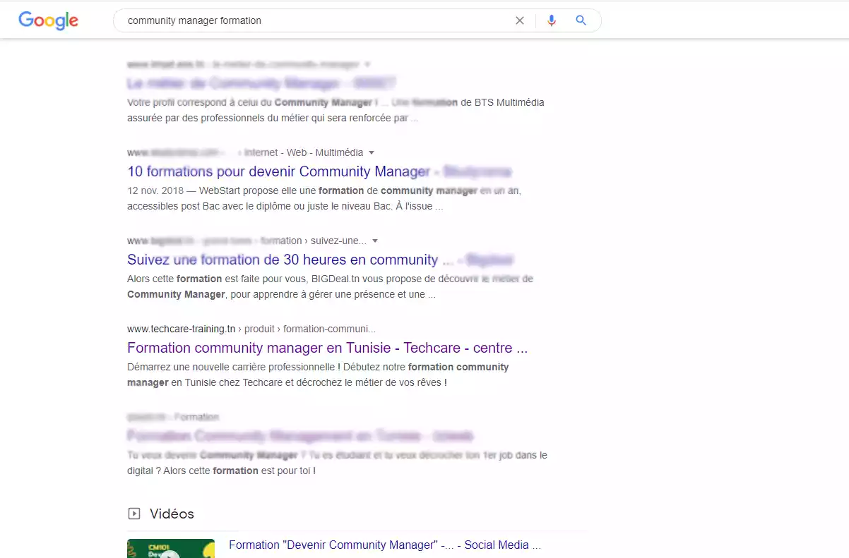Click snippet starting Tu veux devenir Community Manager

coord(337,463)
